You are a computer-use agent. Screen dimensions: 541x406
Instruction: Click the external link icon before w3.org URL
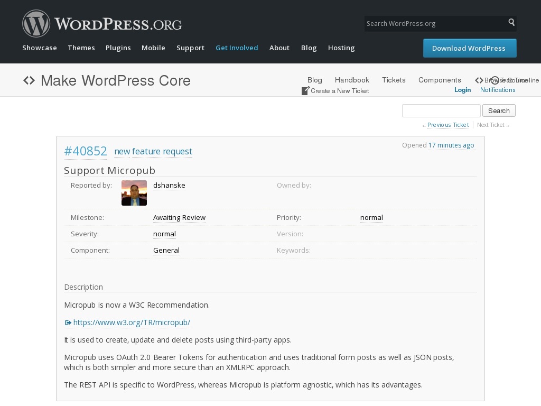[68, 322]
